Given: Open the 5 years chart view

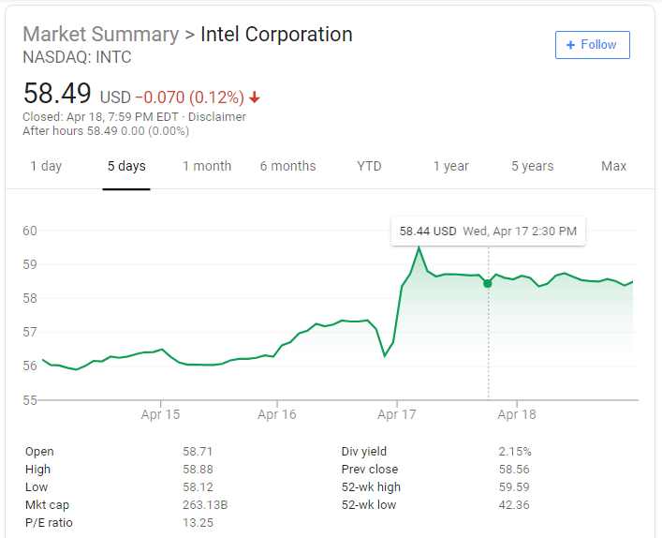Looking at the screenshot, I should [532, 166].
